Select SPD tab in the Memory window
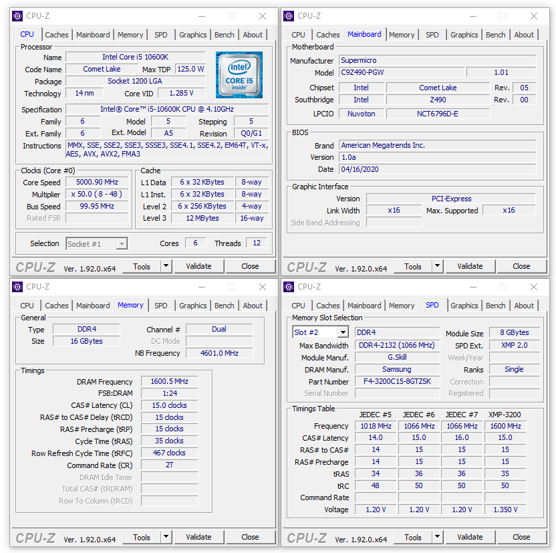556x553 pixels. click(x=160, y=306)
